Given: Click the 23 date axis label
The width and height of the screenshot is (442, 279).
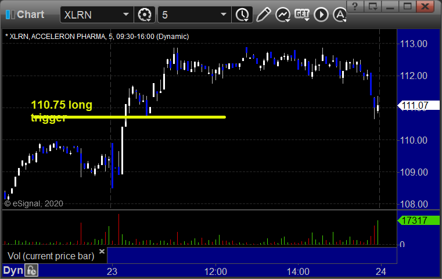Looking at the screenshot, I should 112,271.
